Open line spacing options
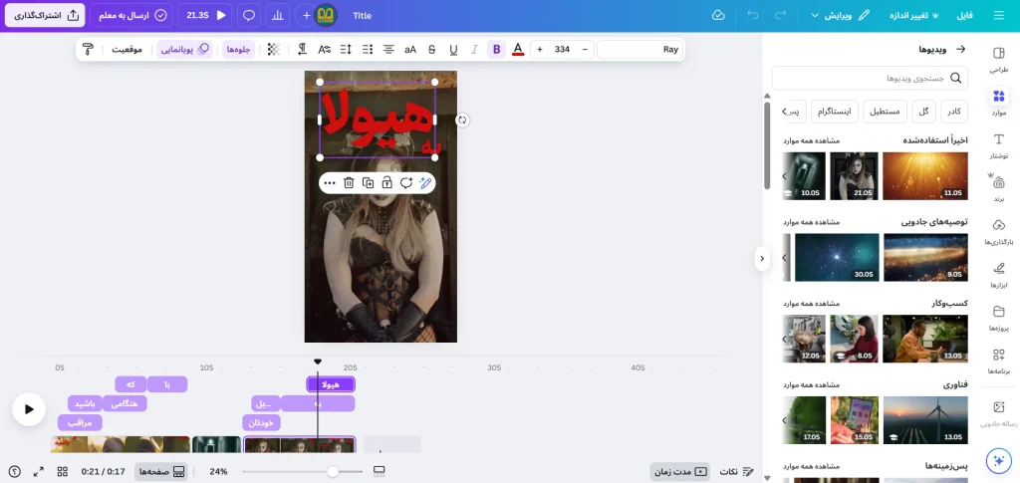The height and width of the screenshot is (483, 1020). (346, 50)
